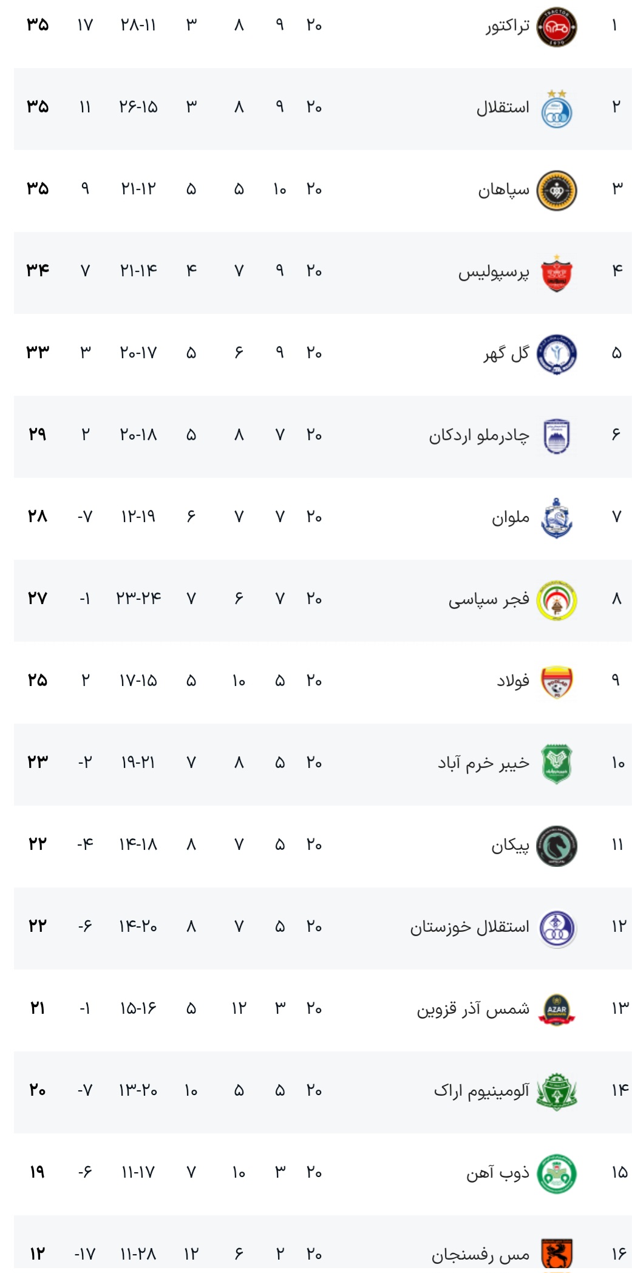Open the تراکتور team link
Viewport: 632px width, 1273px height.
coord(508,26)
